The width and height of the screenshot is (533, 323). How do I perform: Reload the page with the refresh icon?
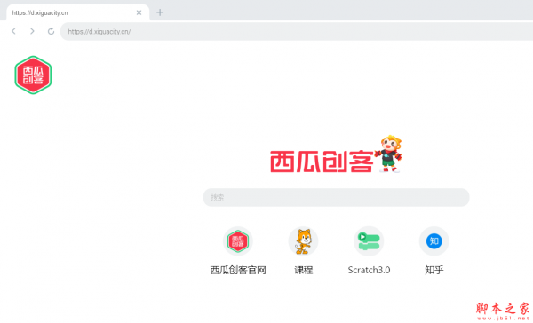click(51, 31)
